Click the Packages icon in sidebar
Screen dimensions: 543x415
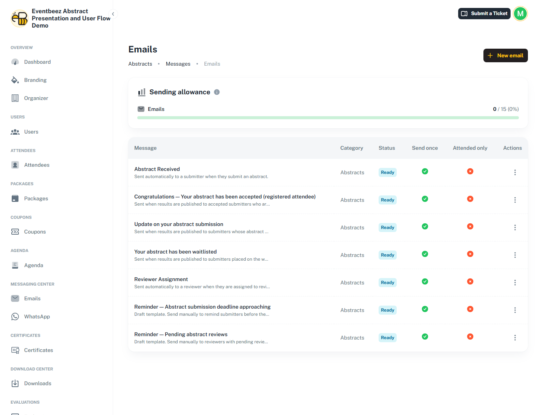[15, 198]
